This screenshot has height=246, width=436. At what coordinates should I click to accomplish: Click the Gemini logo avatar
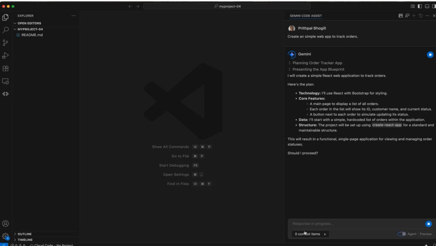292,54
